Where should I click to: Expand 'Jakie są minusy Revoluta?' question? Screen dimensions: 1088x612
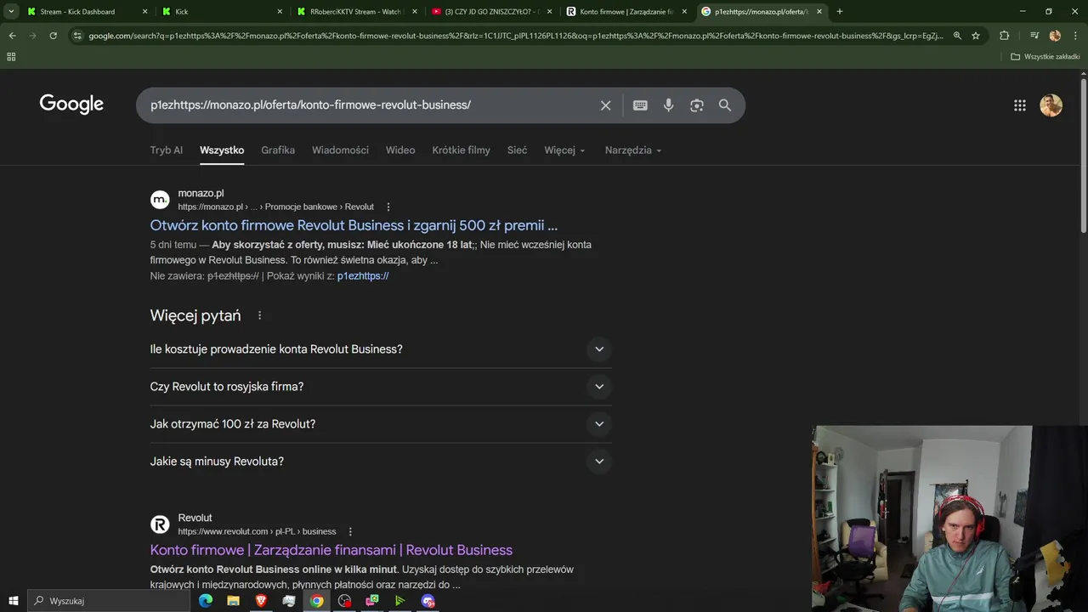[x=381, y=462]
